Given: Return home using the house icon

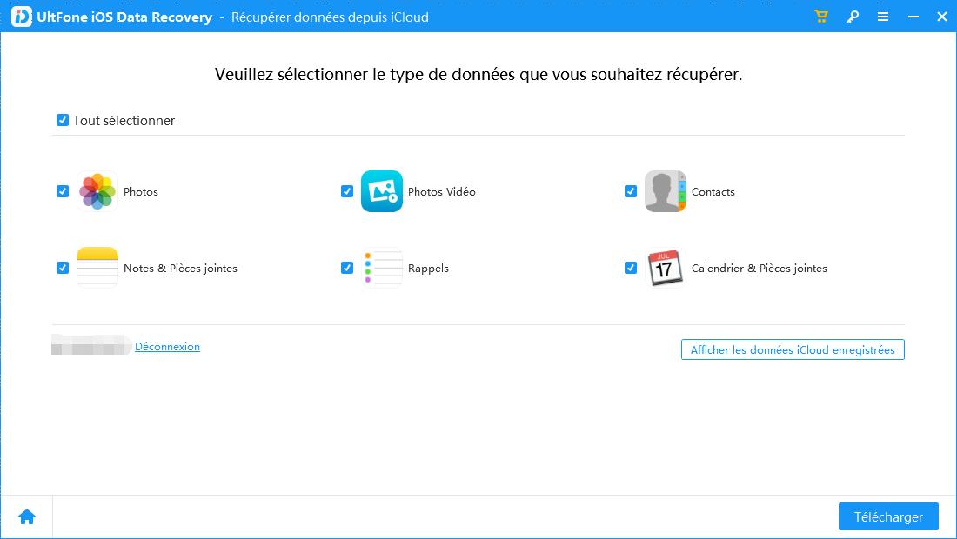Looking at the screenshot, I should coord(27,516).
